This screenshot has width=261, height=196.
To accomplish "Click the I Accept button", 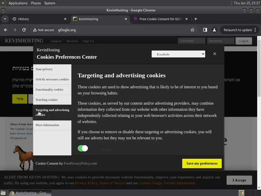I will [x=239, y=180].
